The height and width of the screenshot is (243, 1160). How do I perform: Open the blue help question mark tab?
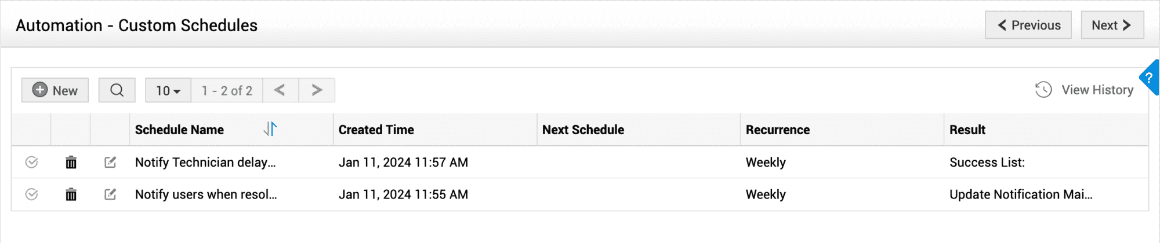(1150, 78)
